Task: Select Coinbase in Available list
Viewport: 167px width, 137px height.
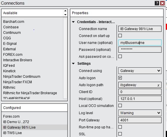Action: 11,27
